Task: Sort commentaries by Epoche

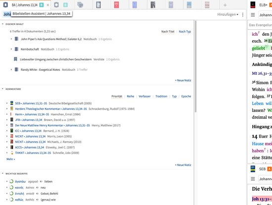Action: [186, 96]
